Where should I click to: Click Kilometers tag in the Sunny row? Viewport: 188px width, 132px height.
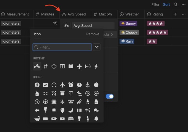pyautogui.click(x=11, y=23)
